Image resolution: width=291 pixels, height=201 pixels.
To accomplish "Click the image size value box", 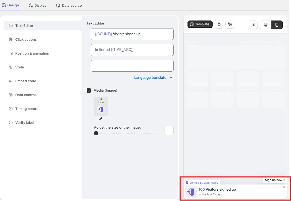I will (x=169, y=131).
